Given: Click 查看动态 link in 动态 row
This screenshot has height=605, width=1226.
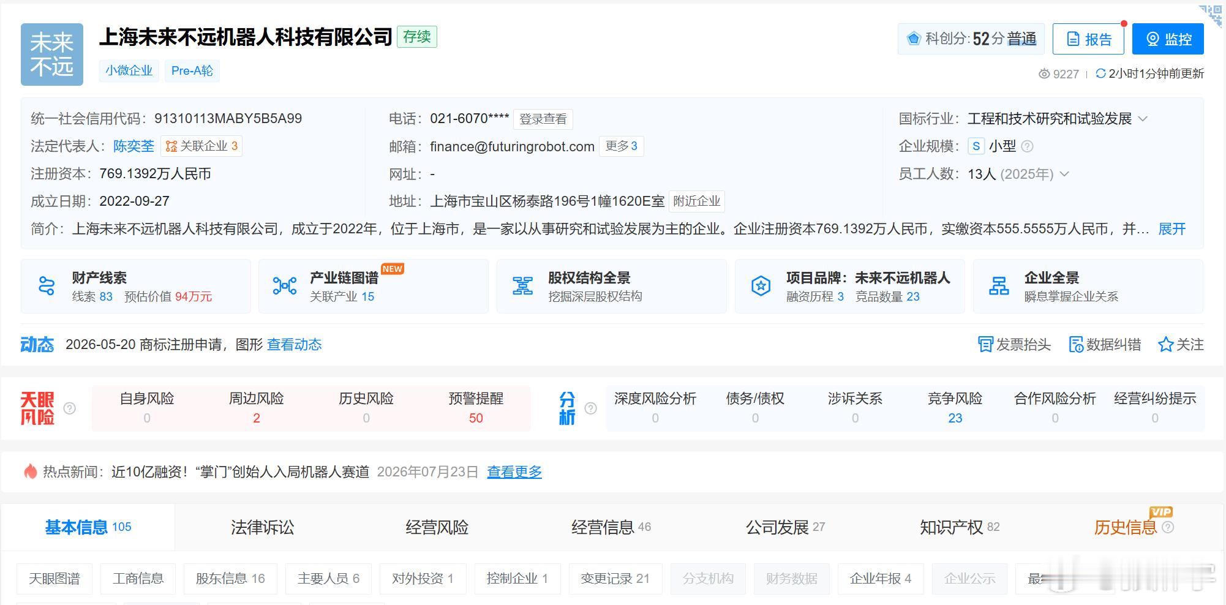Looking at the screenshot, I should pyautogui.click(x=295, y=345).
